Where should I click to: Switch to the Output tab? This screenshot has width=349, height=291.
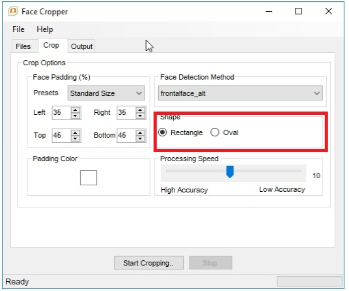click(x=82, y=46)
